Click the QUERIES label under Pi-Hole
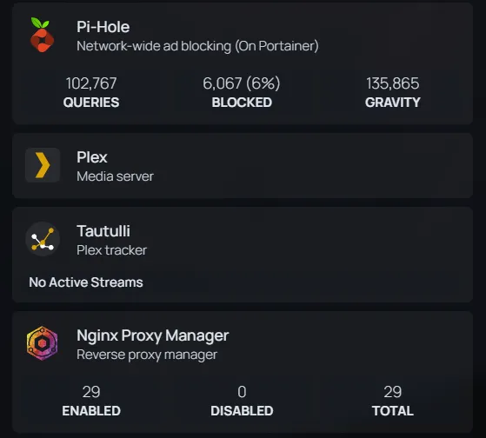 (91, 103)
